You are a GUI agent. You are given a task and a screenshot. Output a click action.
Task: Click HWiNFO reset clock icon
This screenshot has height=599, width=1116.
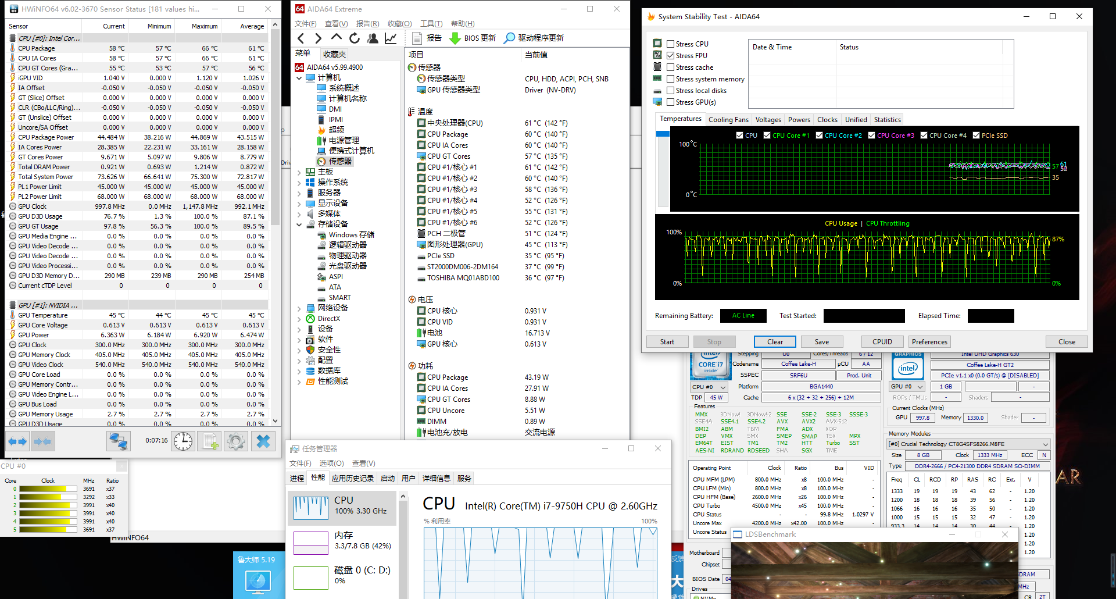coord(183,441)
